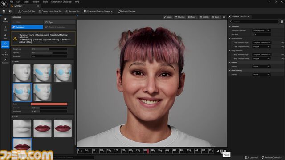
Task: Reset Face Animation Type to default
Action: coord(282,43)
